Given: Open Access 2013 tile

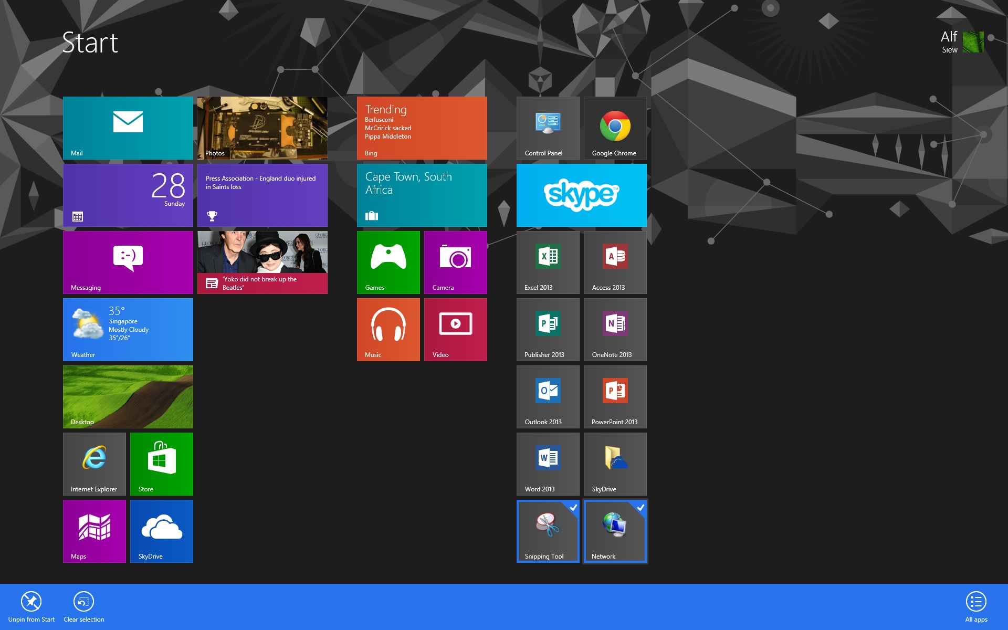Looking at the screenshot, I should [x=615, y=262].
